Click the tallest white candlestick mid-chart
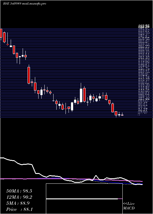Viewport: 153px width, 214px height. tap(81, 95)
